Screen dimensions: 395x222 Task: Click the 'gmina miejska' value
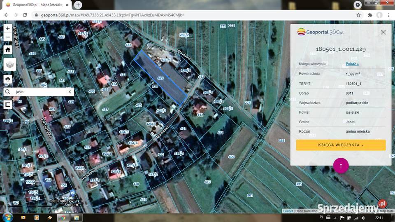(x=358, y=131)
